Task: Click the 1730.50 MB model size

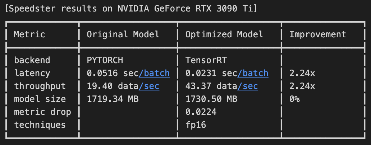Action: (211, 99)
